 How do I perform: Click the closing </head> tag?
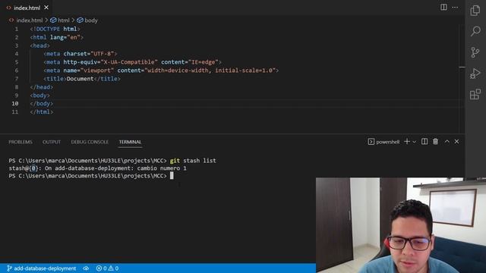tap(42, 87)
